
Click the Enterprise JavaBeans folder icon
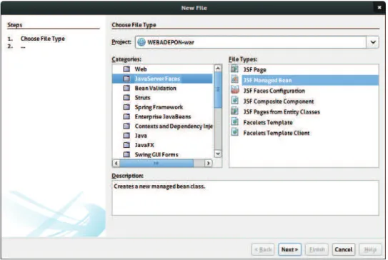126,116
